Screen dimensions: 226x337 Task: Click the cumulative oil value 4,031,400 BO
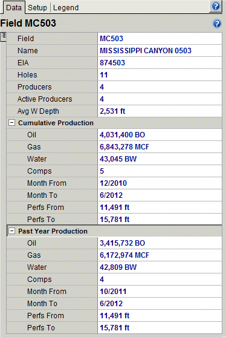[x=122, y=135]
